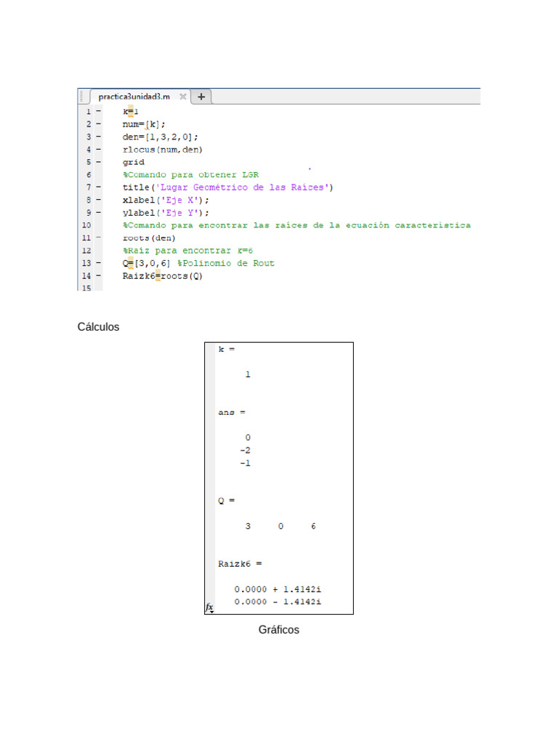
Task: Click code line 'num=[k];'
Action: 144,124
